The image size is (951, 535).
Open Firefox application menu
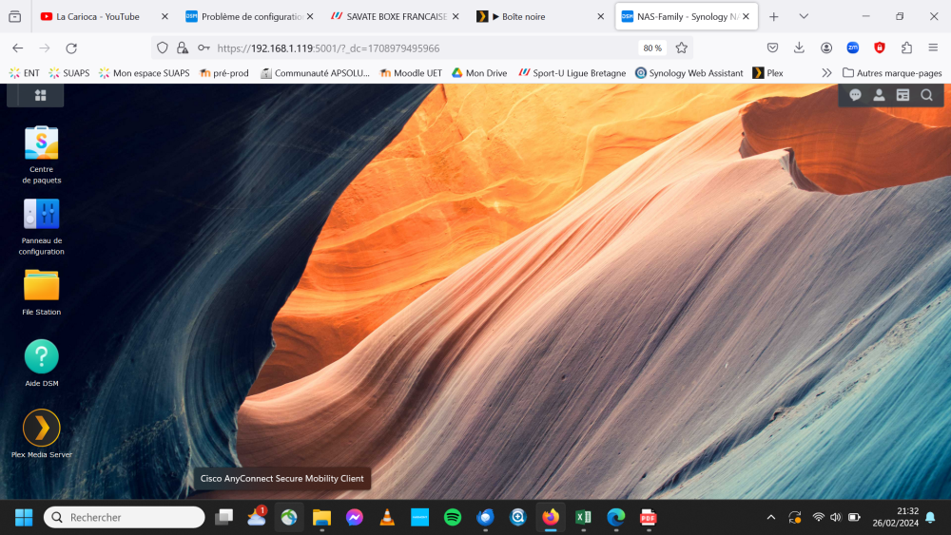pos(934,48)
